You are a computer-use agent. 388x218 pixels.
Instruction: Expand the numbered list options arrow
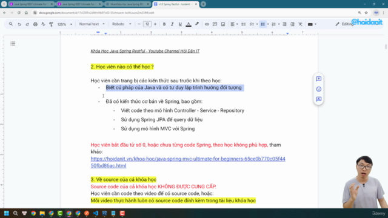click(279, 24)
